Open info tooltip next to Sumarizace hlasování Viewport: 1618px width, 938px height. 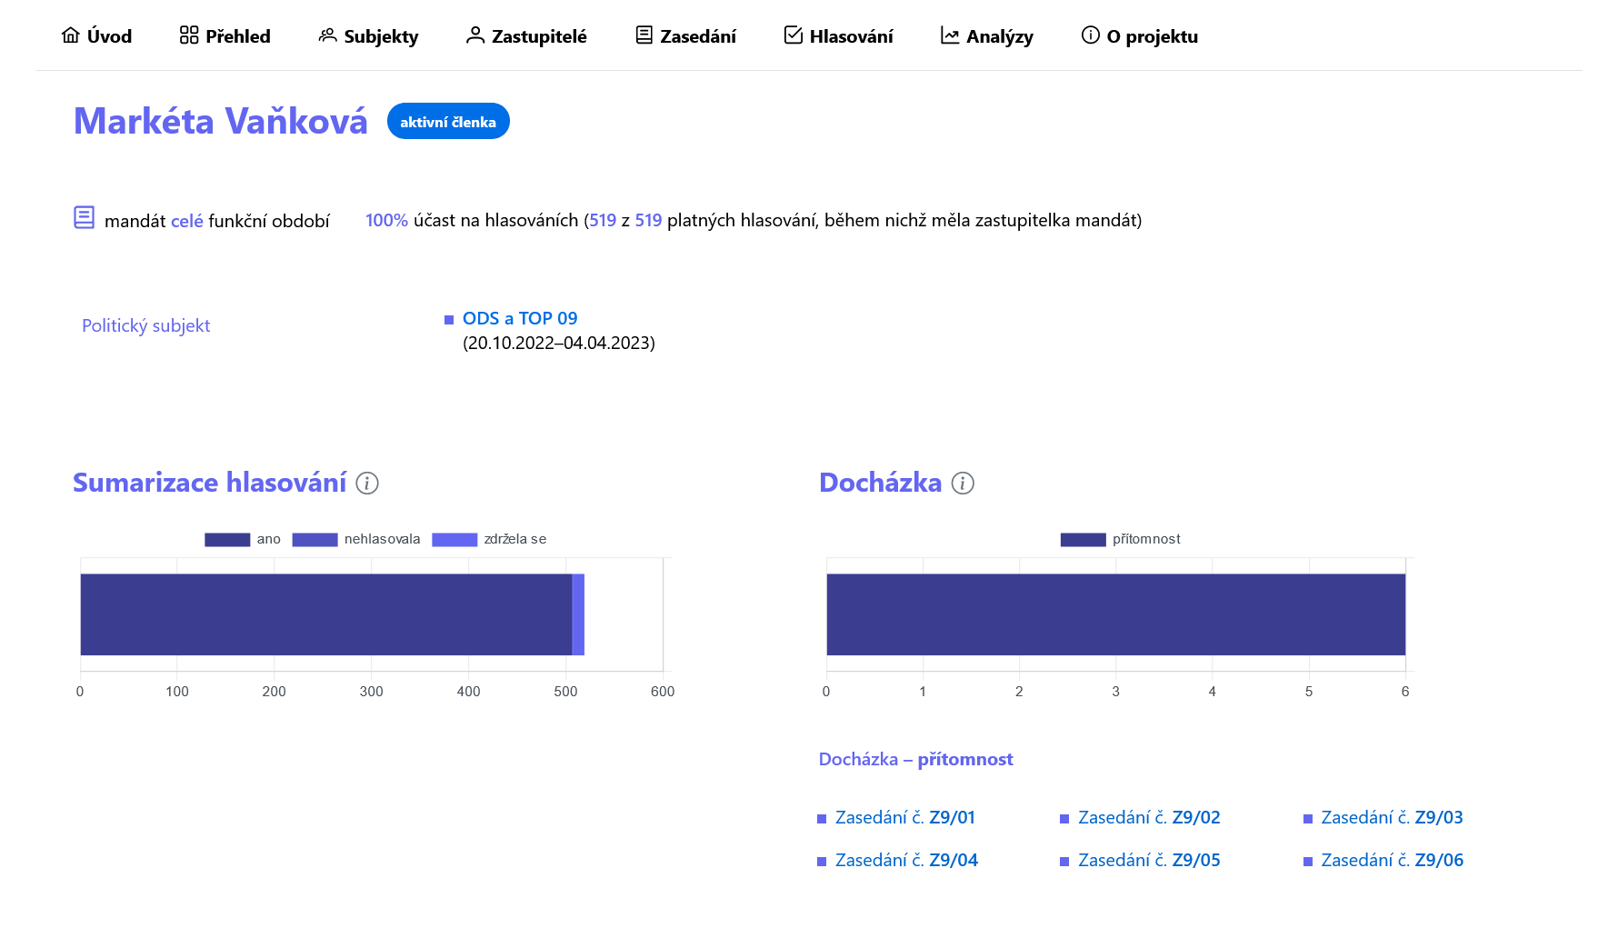click(x=367, y=483)
